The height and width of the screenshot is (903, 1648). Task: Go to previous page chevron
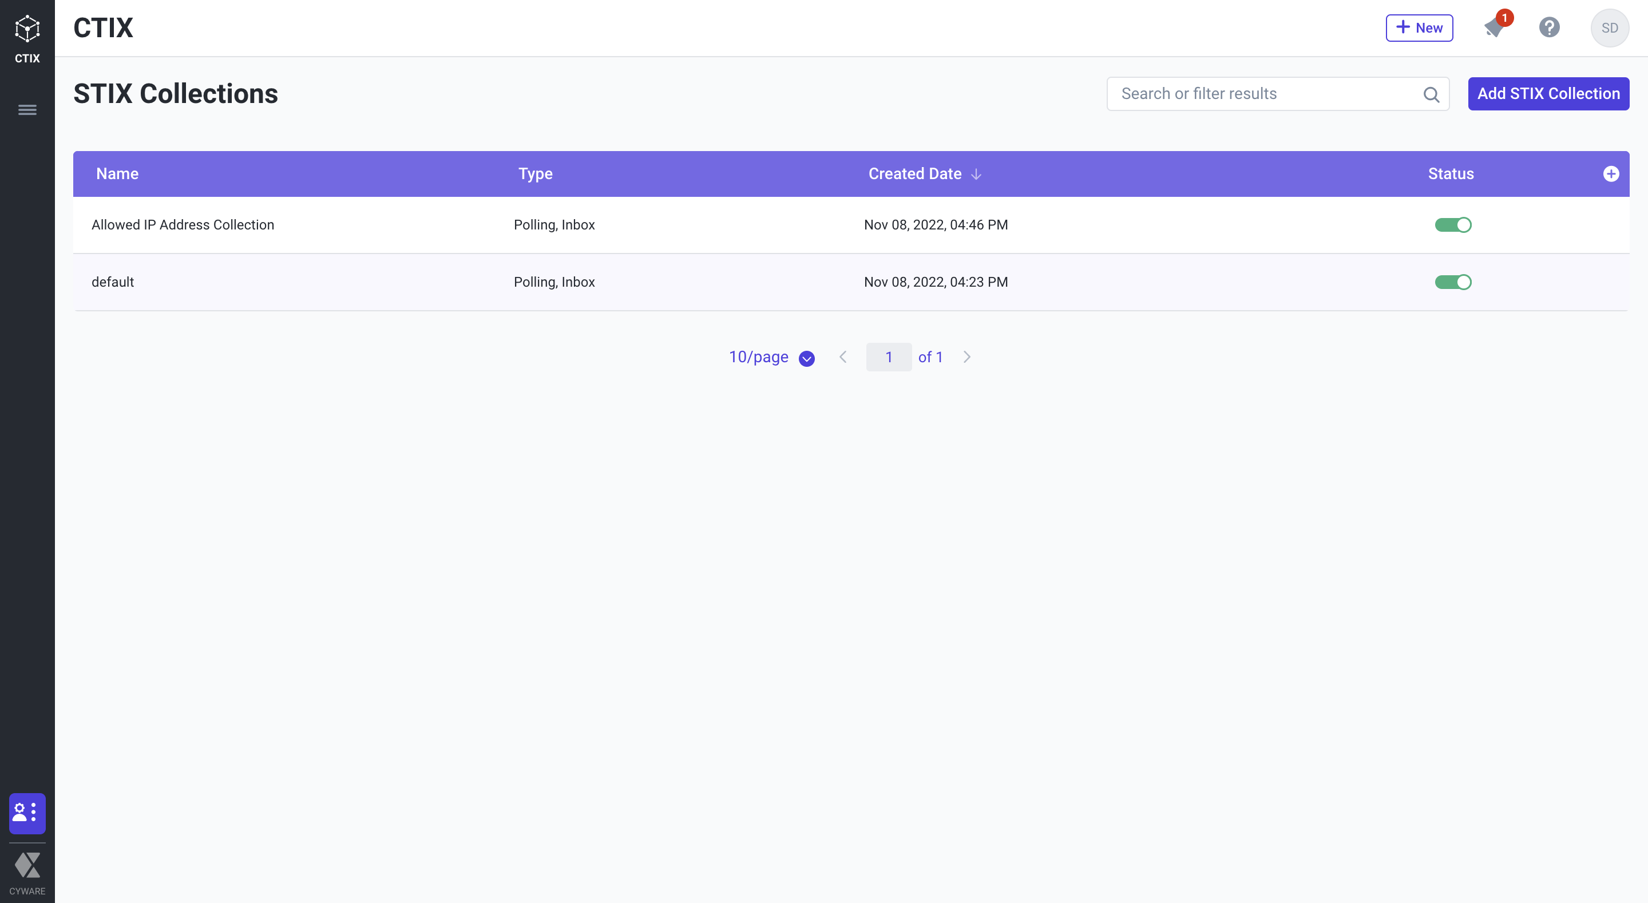tap(843, 357)
